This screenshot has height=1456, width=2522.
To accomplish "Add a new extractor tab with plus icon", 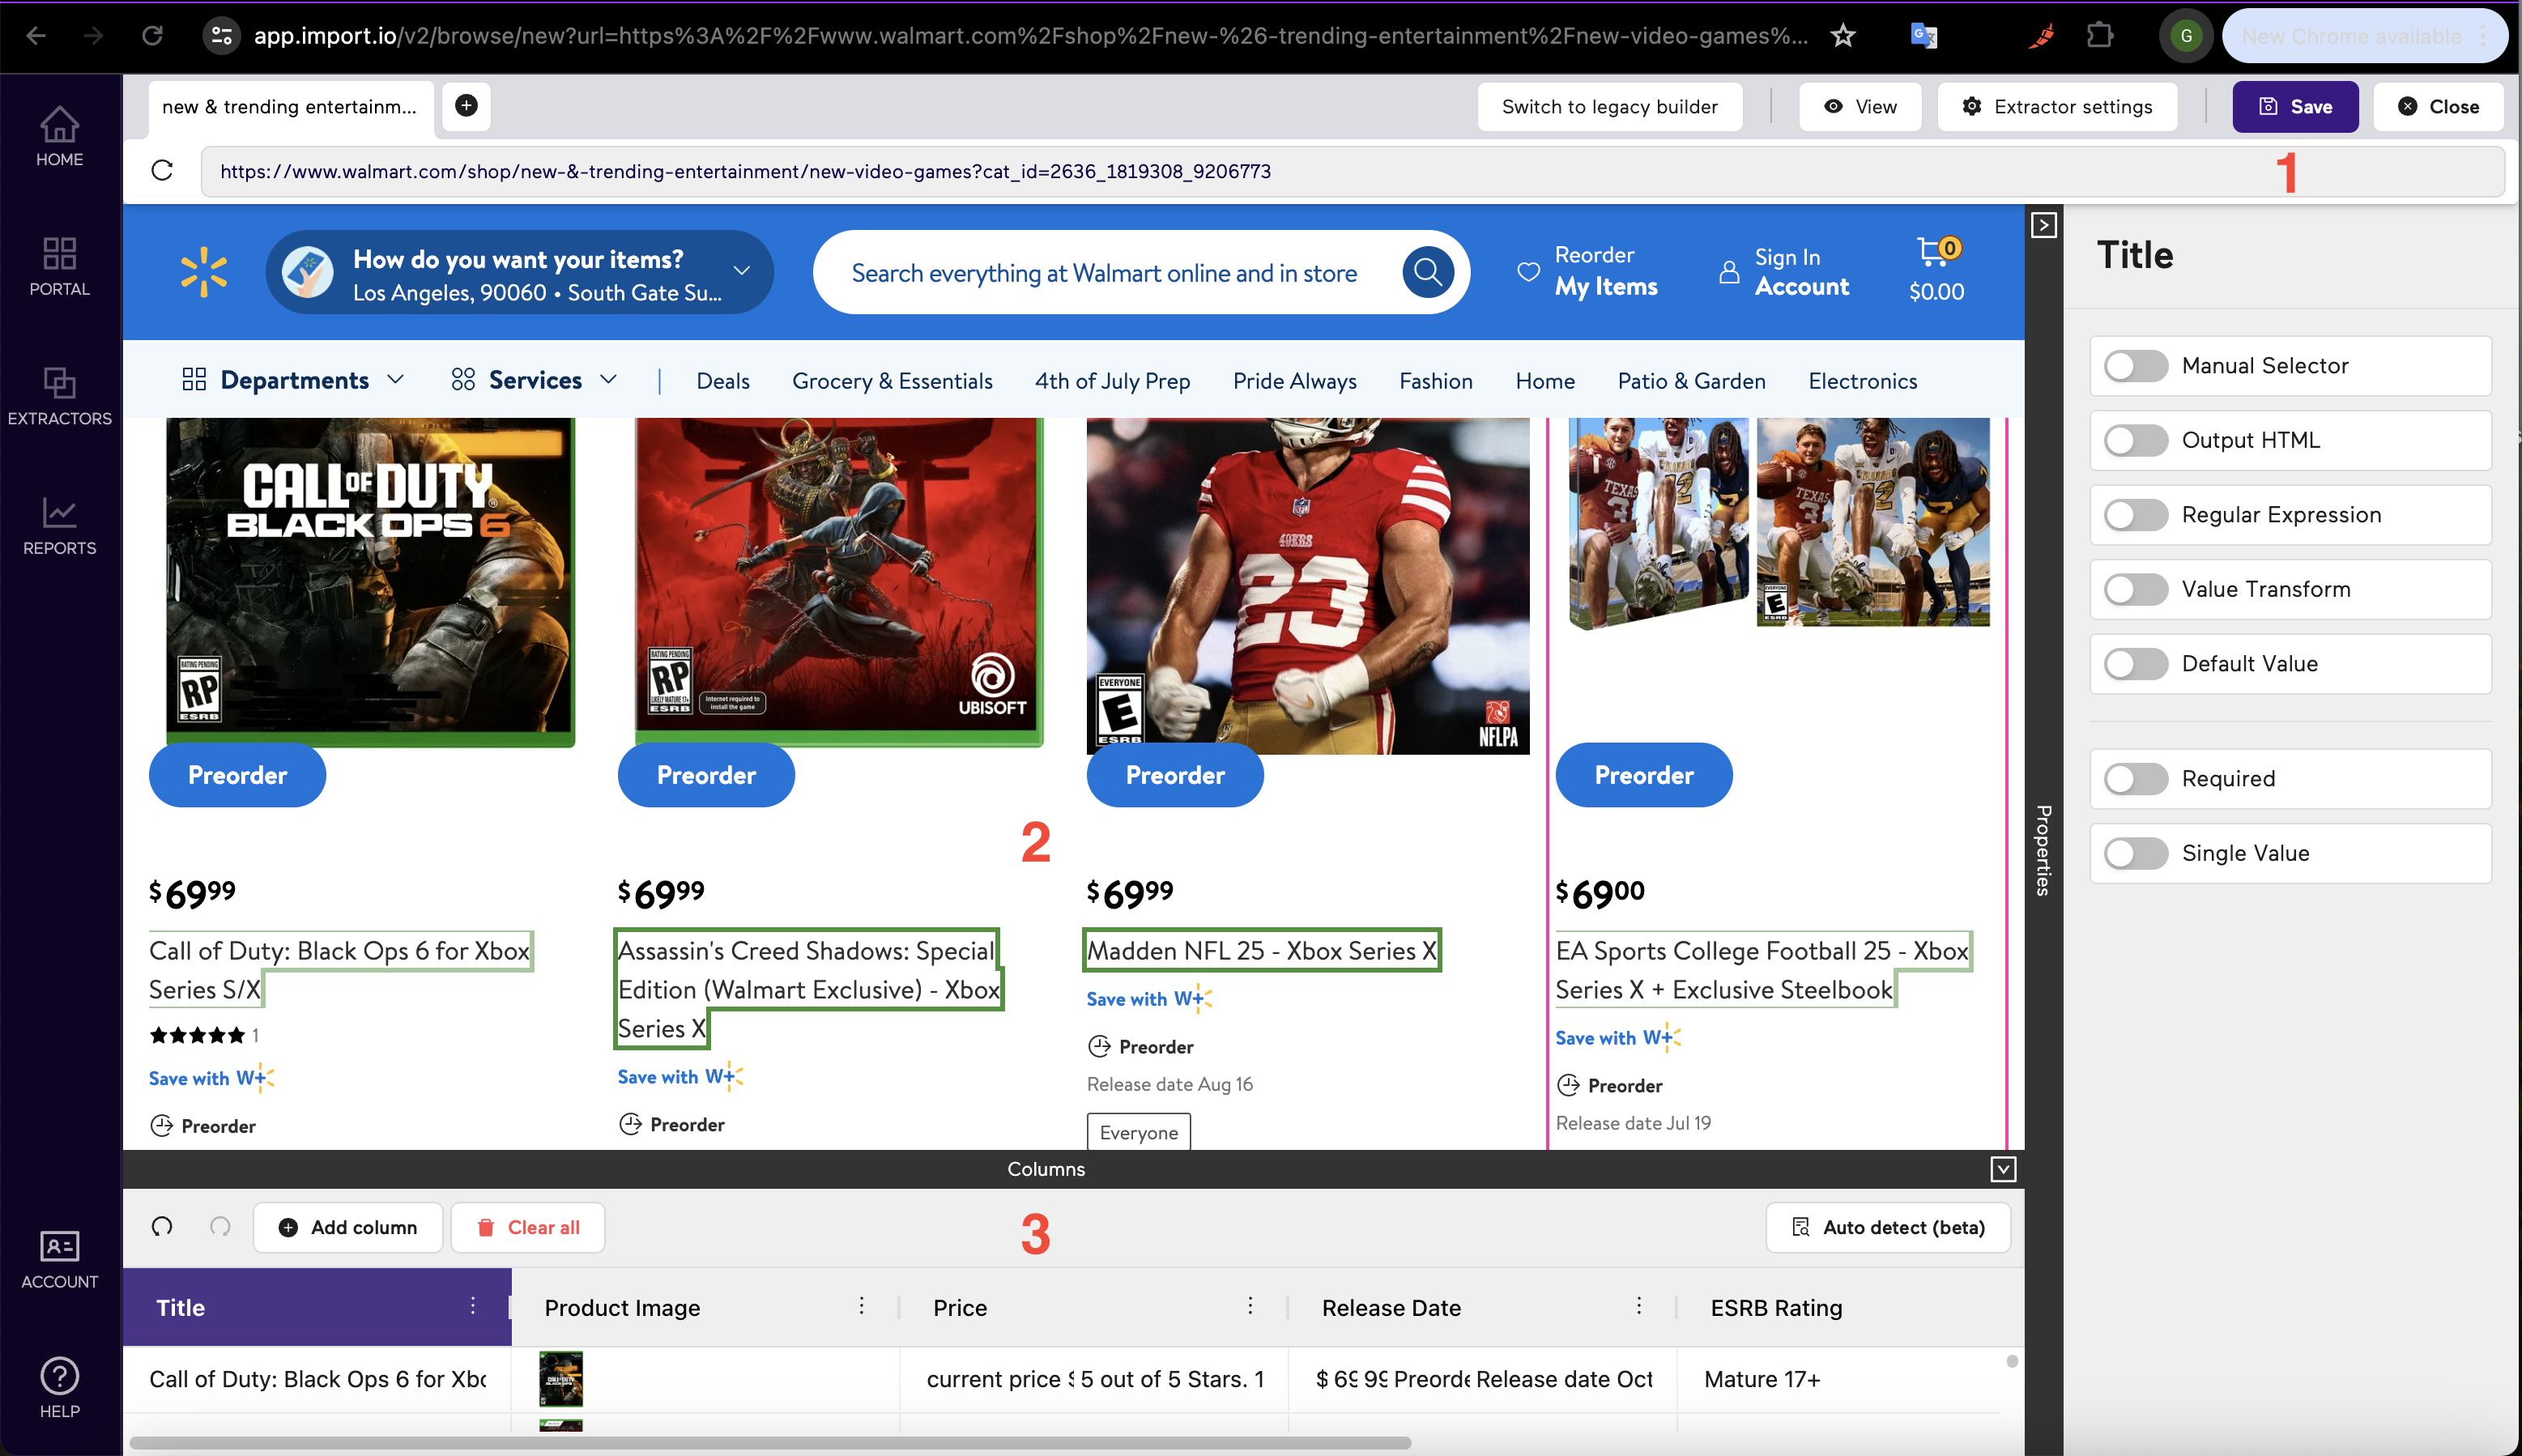I will point(465,106).
